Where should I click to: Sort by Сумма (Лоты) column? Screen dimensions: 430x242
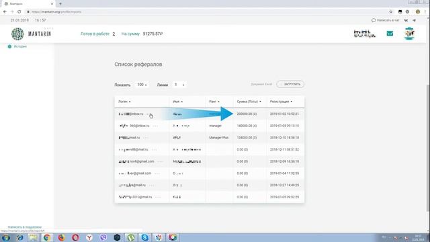click(x=249, y=102)
